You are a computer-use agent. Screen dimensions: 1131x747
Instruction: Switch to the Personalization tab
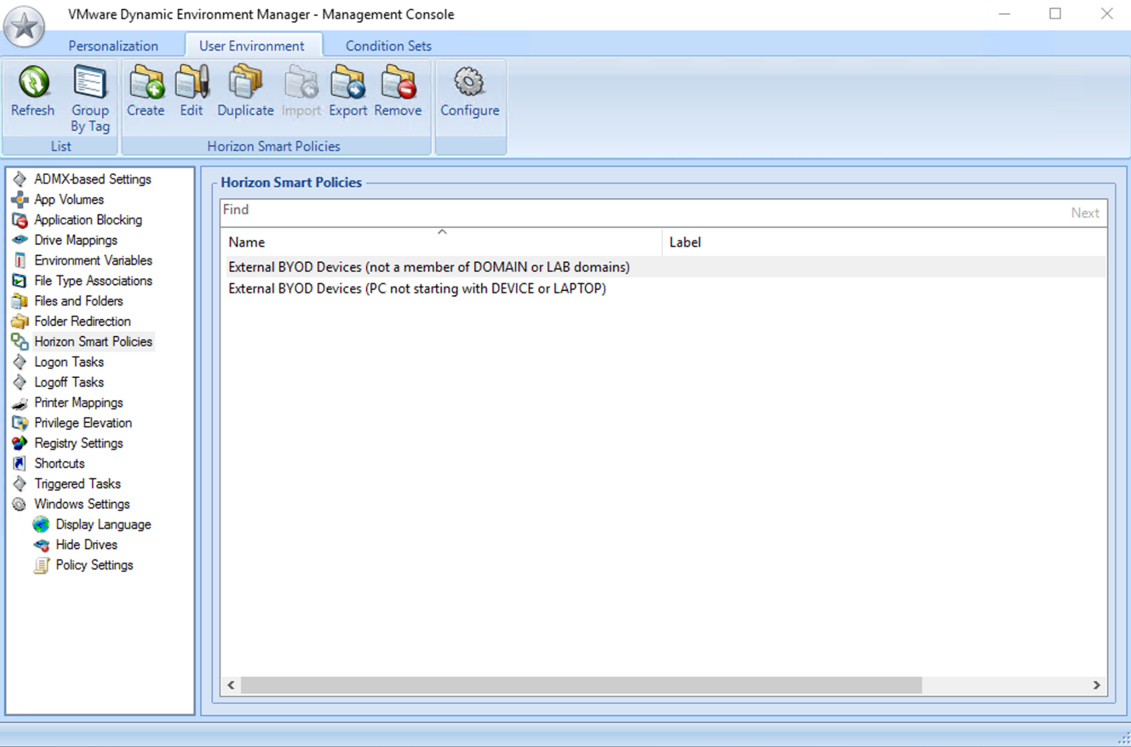(x=113, y=46)
